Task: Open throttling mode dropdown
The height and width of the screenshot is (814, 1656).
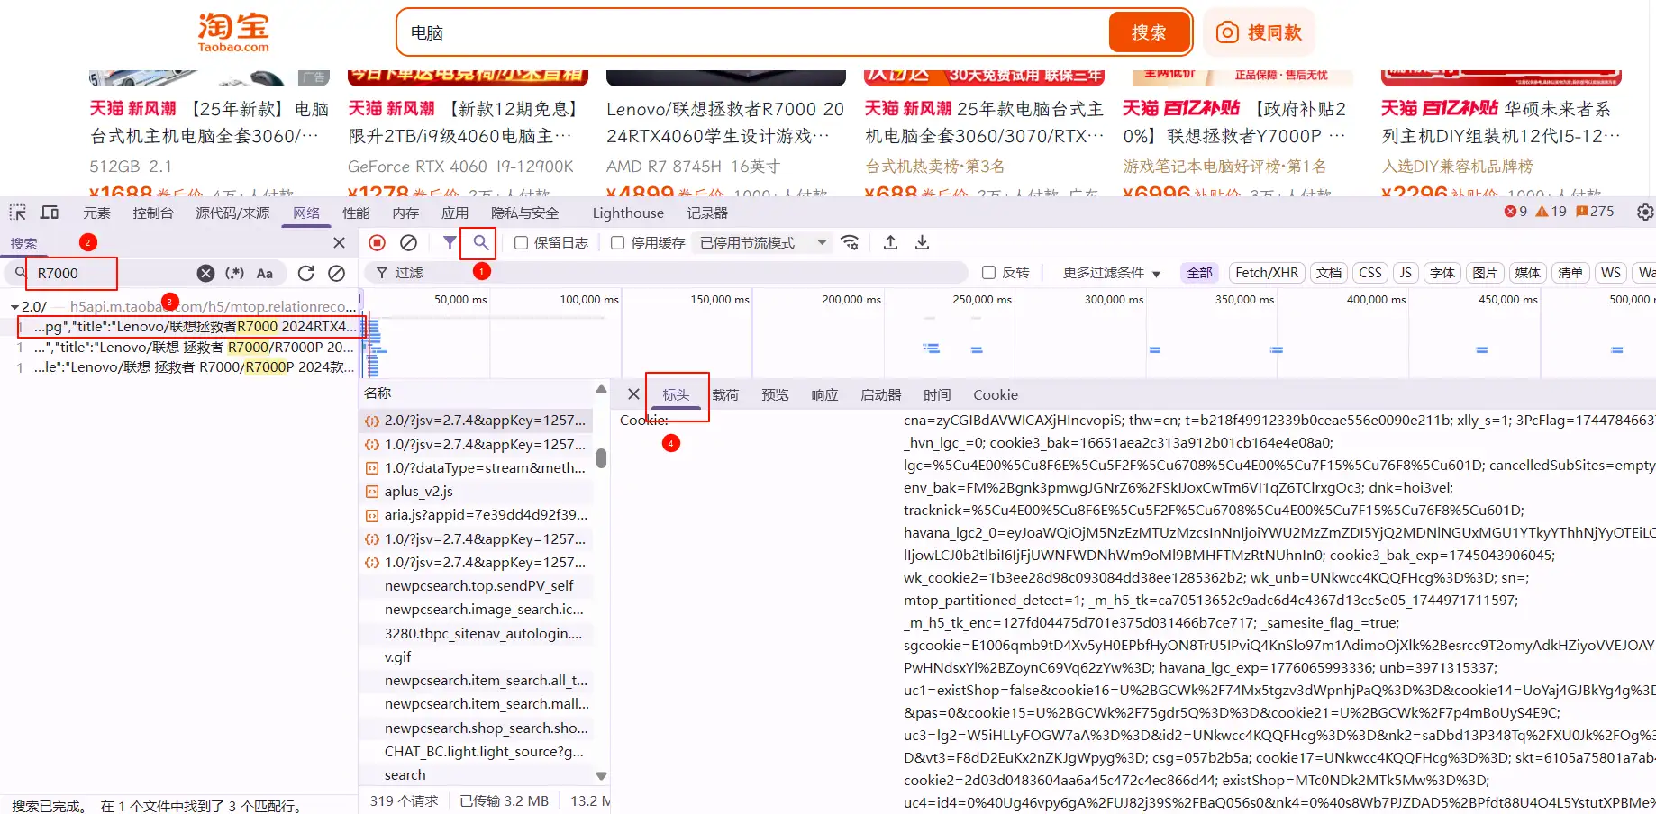Action: point(763,243)
